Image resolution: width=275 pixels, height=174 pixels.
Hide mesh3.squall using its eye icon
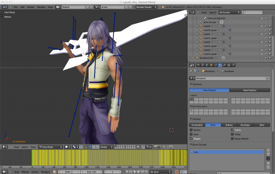tap(262, 54)
